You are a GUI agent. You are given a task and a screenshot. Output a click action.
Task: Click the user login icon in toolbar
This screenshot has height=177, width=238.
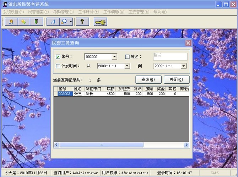click(11, 22)
